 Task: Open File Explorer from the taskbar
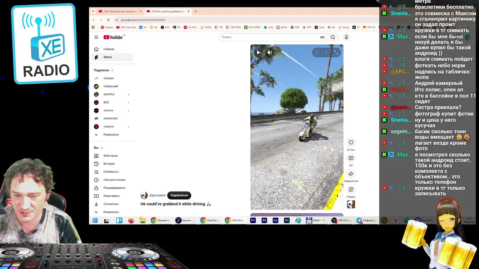(x=143, y=220)
